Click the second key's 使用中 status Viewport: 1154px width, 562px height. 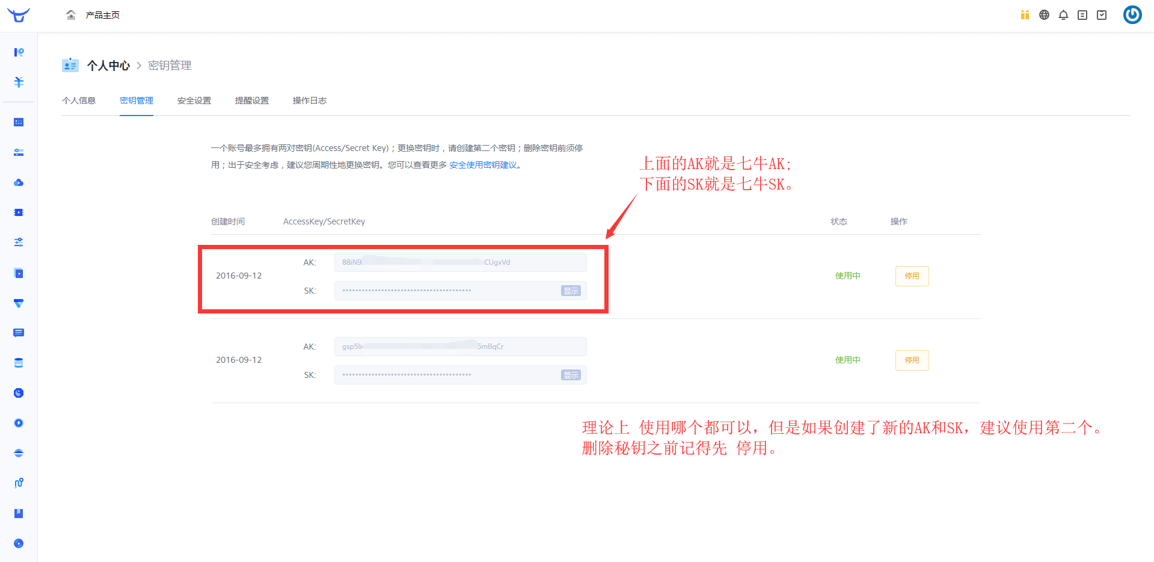click(848, 360)
